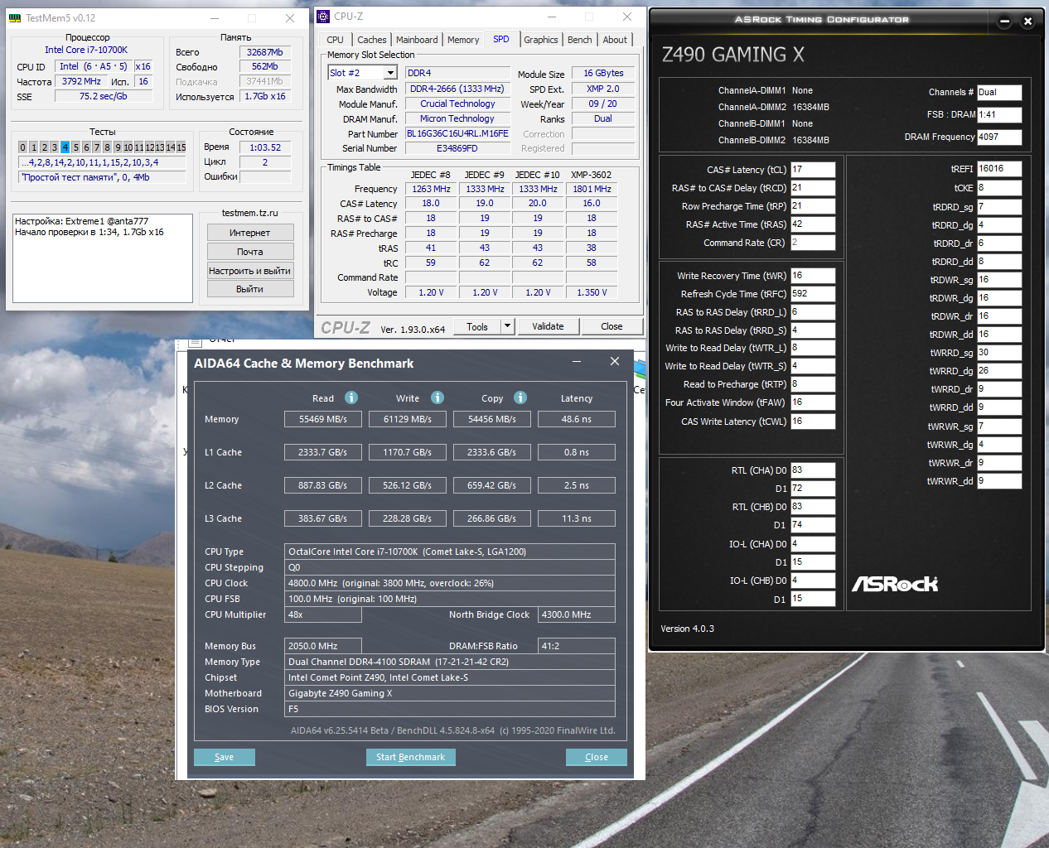
Task: Click the 1:03.52 time value in TestMem5
Action: tap(265, 147)
